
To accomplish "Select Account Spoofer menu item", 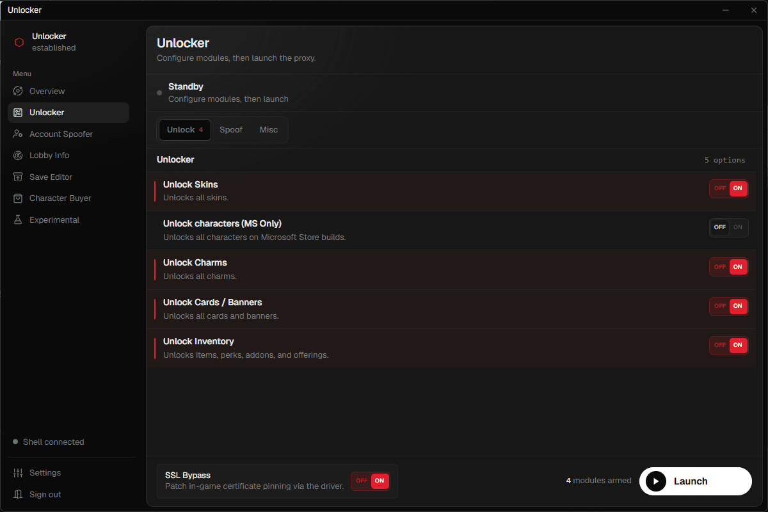I will pyautogui.click(x=68, y=134).
